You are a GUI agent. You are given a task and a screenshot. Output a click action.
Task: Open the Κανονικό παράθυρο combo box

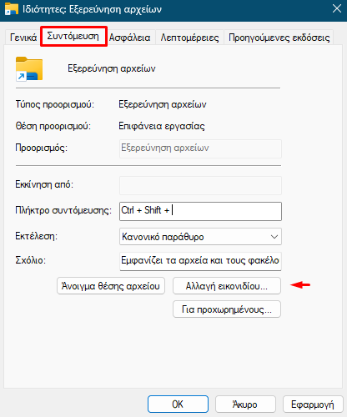pyautogui.click(x=200, y=237)
